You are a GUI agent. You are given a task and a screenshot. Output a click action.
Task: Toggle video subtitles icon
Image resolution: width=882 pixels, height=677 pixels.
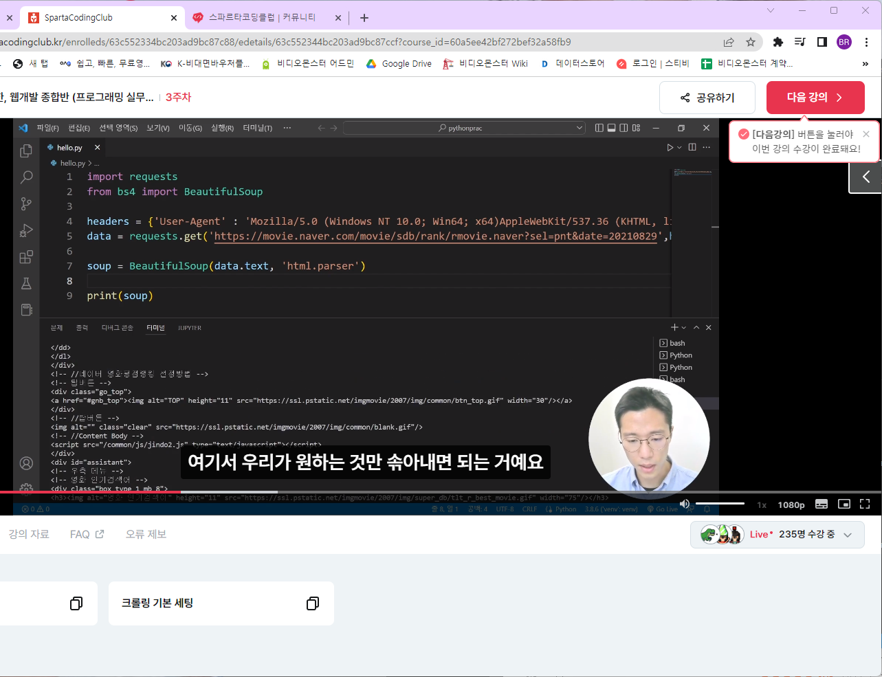tap(822, 504)
